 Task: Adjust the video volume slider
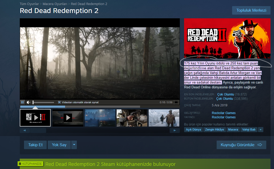pyautogui.click(x=43, y=102)
